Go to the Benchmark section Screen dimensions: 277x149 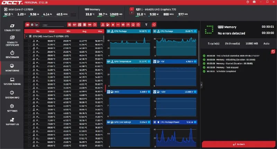click(x=12, y=54)
